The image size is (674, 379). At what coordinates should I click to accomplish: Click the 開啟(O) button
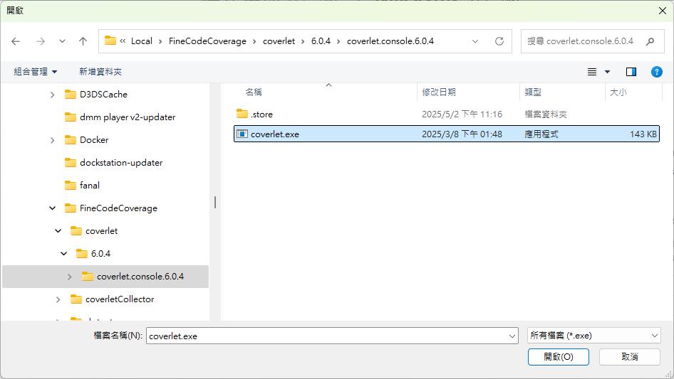pos(558,356)
